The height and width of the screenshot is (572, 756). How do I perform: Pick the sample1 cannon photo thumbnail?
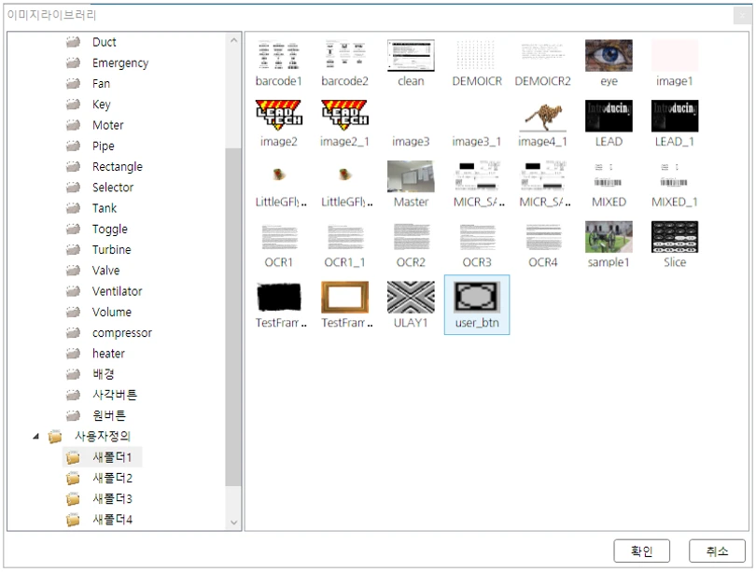[x=609, y=237]
